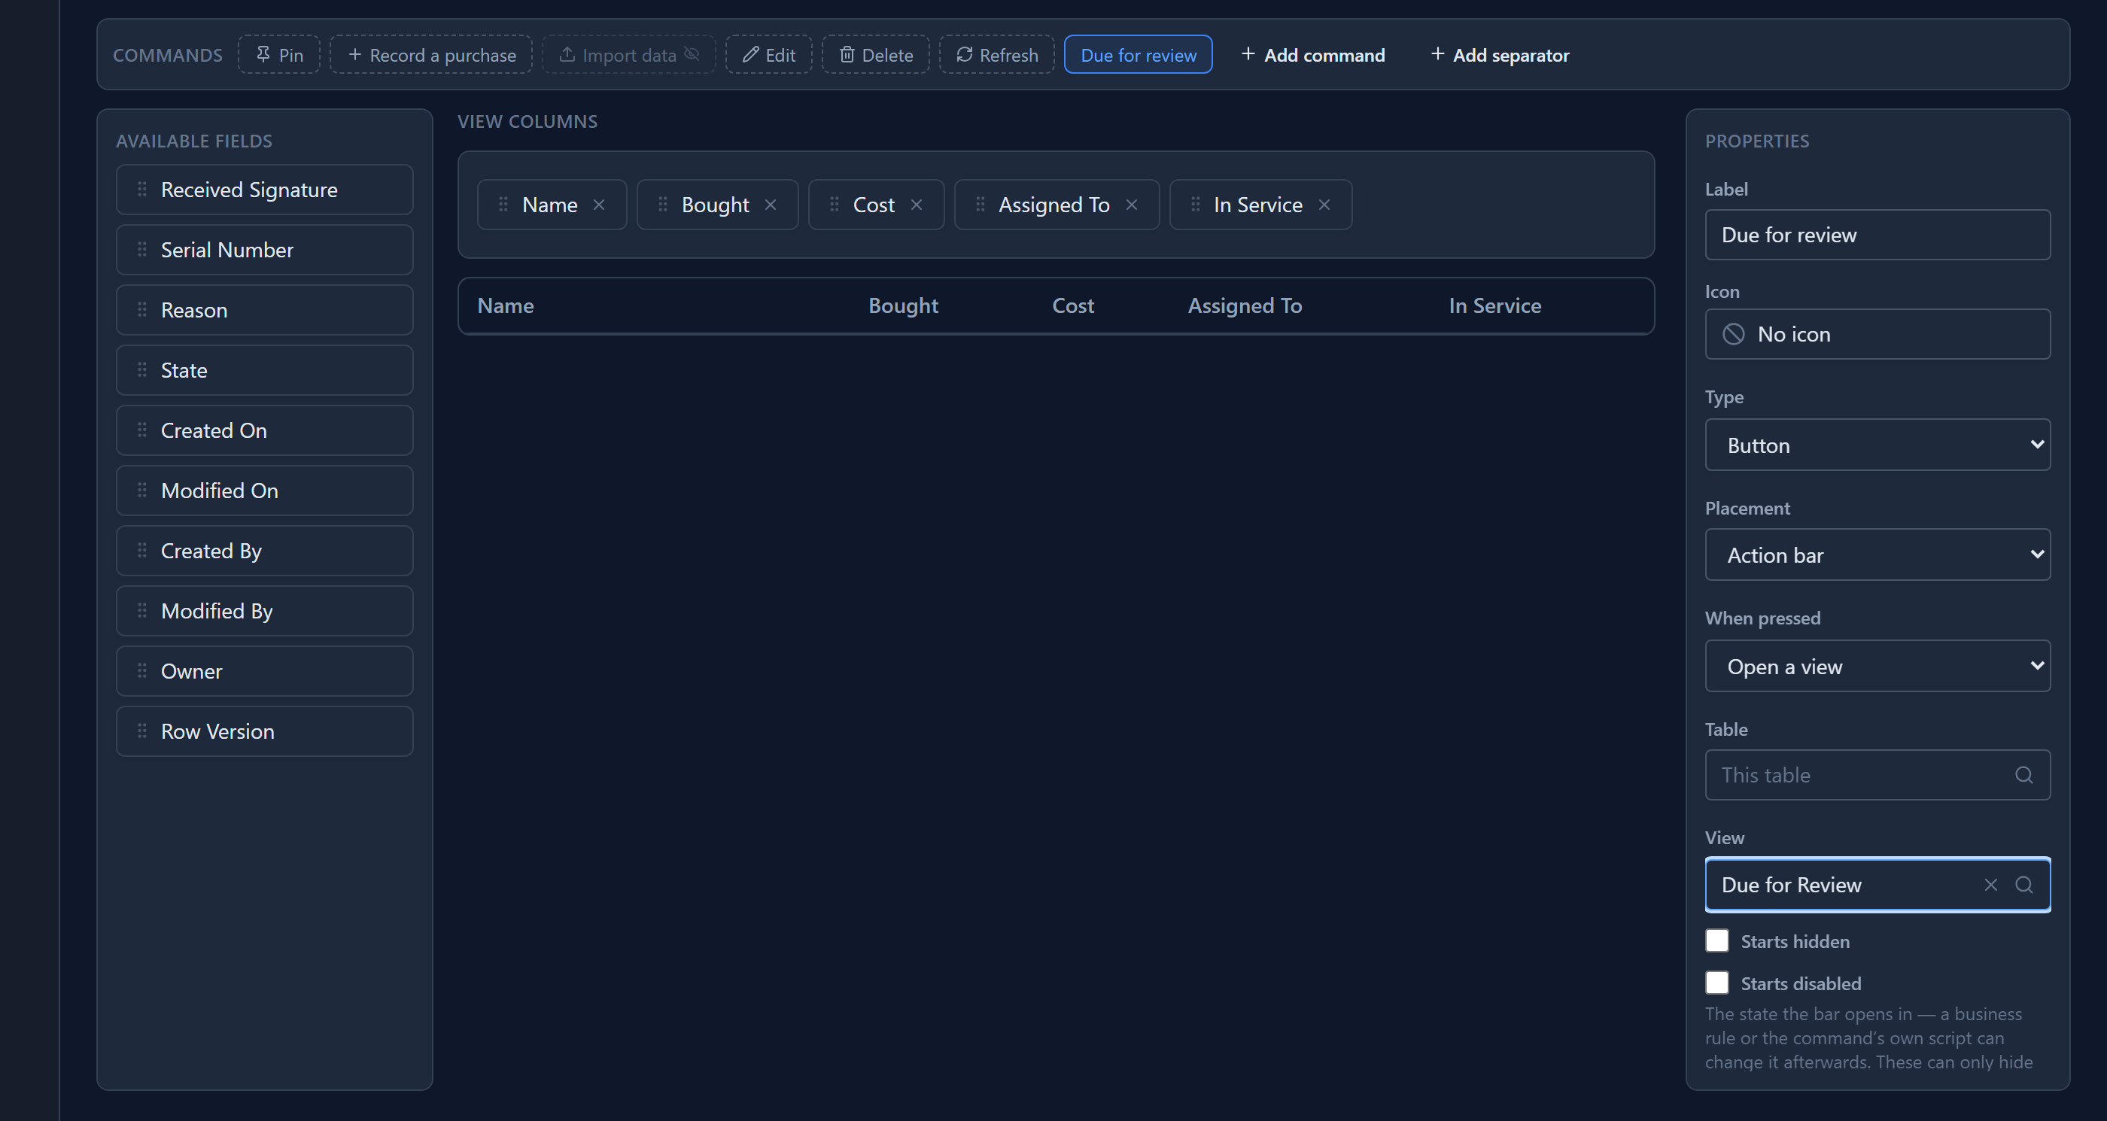Remove the In Service column chip
Screen dimensions: 2107x1121
(x=1324, y=205)
